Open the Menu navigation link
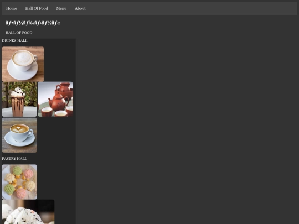This screenshot has height=224, width=299. click(x=61, y=8)
